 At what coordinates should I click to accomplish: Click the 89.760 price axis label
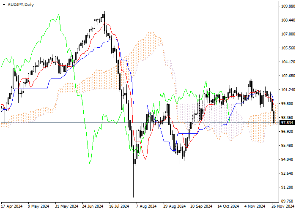click(287, 201)
